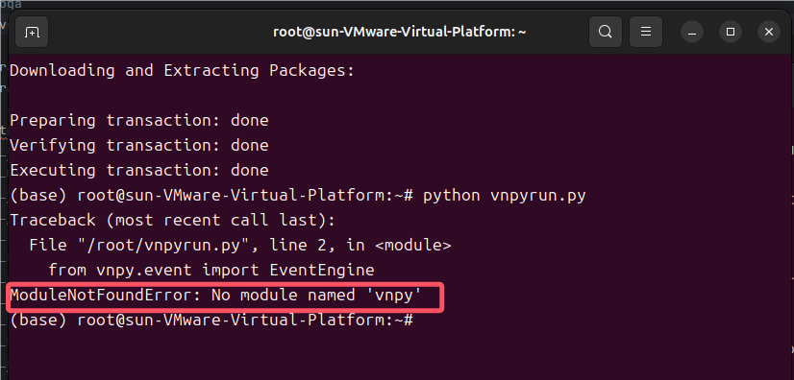The image size is (794, 380).
Task: Click the Executing transaction: done line
Action: [139, 170]
